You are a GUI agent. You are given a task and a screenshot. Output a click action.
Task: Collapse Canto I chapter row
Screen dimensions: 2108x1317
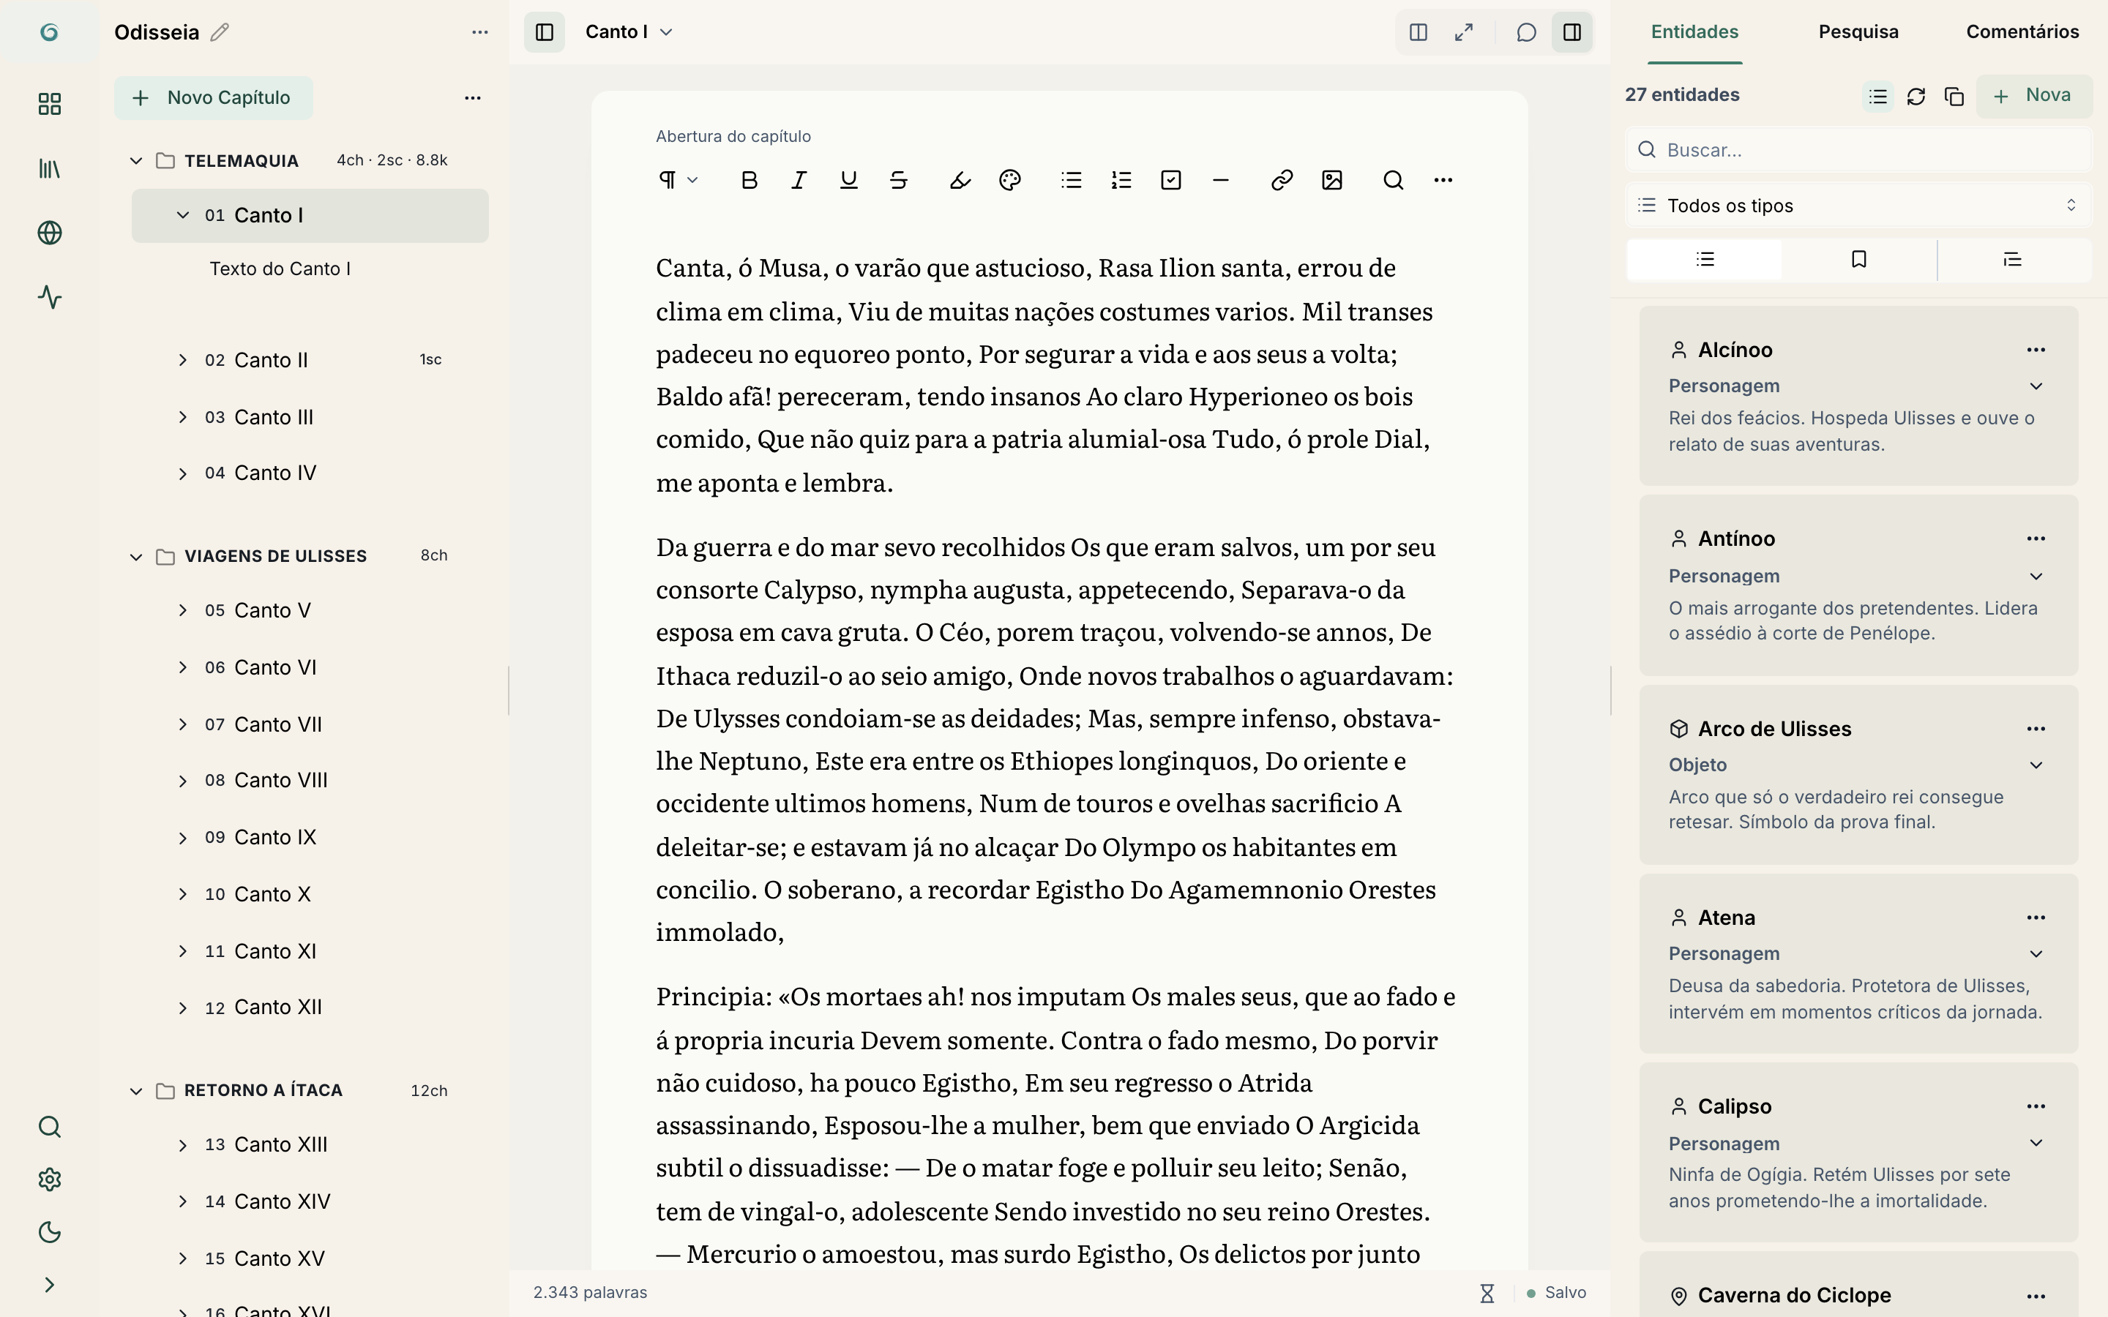pyautogui.click(x=183, y=215)
